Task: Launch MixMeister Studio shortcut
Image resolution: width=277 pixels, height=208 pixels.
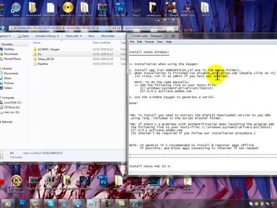Action: click(x=50, y=184)
